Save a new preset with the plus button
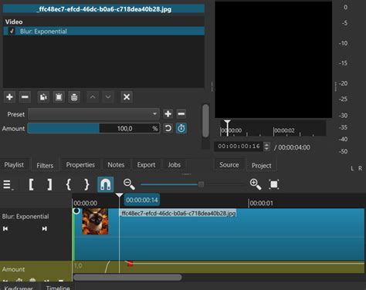 tap(168, 113)
